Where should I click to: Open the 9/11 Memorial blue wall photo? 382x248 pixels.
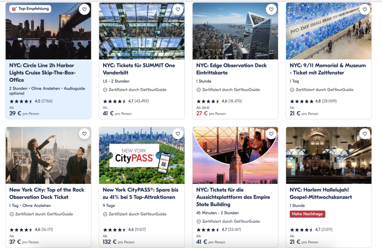329,31
